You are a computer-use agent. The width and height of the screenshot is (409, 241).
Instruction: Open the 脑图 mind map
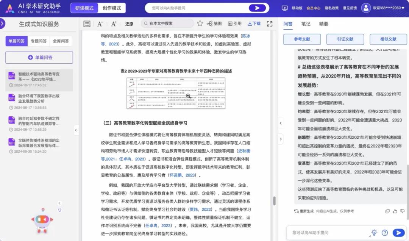214,23
